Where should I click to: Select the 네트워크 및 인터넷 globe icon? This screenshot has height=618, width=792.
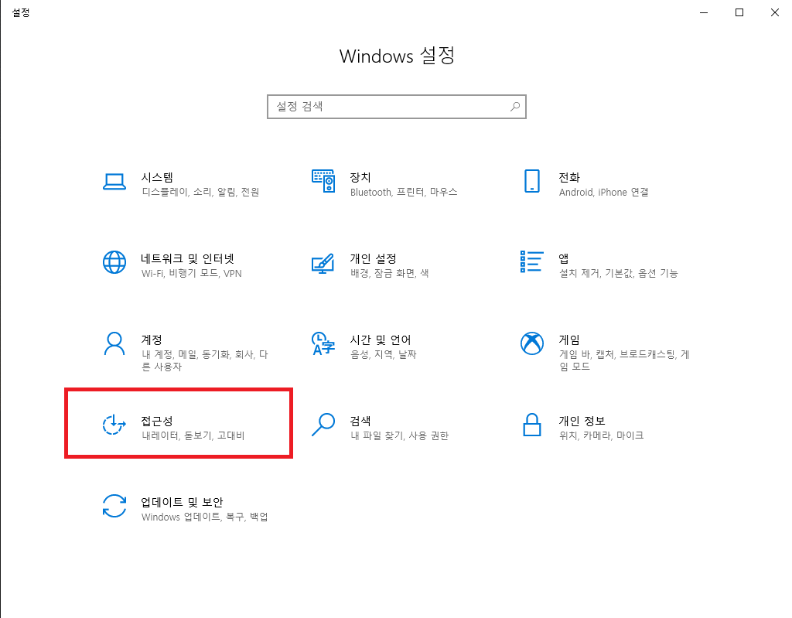(114, 262)
